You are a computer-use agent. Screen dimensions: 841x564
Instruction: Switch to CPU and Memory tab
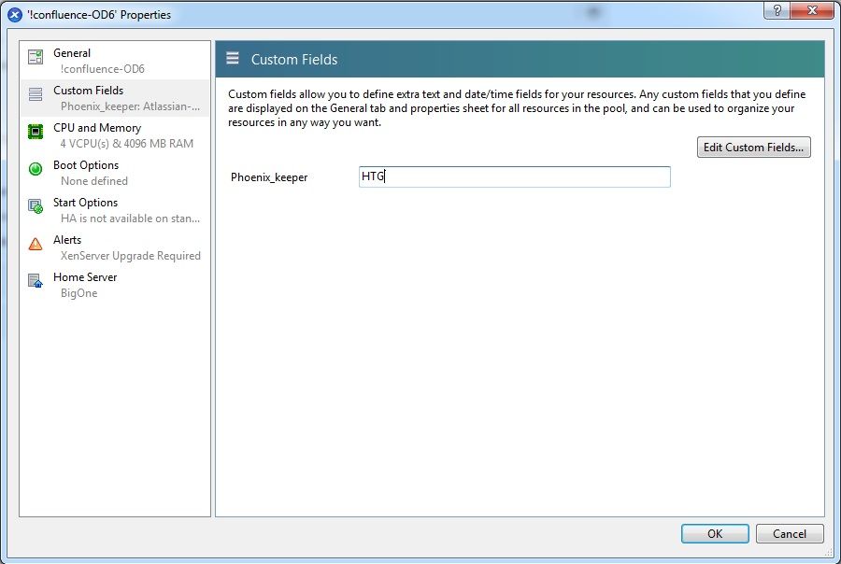coord(115,135)
